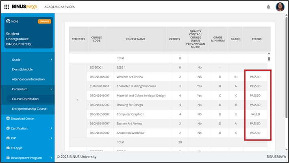
Task: Expand the Grade menu chevron
Action: [52, 60]
